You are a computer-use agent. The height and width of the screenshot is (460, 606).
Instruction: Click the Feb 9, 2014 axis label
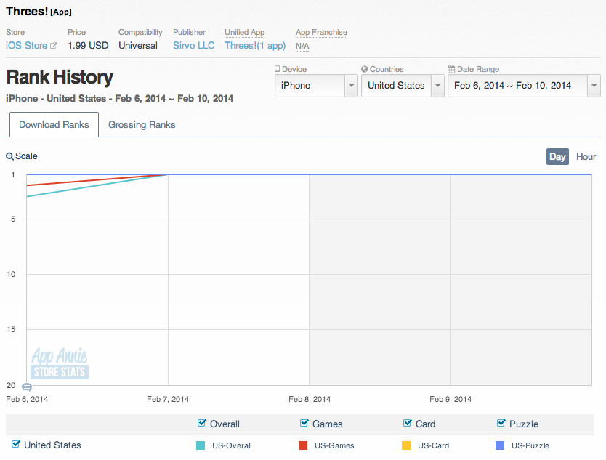pyautogui.click(x=451, y=399)
